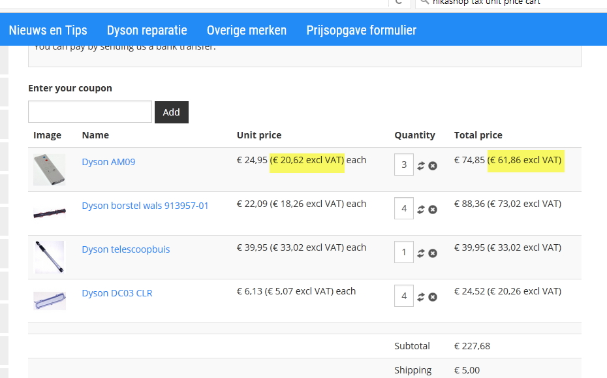Click Dyson AM09 quantity field
Image resolution: width=607 pixels, height=378 pixels.
point(403,165)
